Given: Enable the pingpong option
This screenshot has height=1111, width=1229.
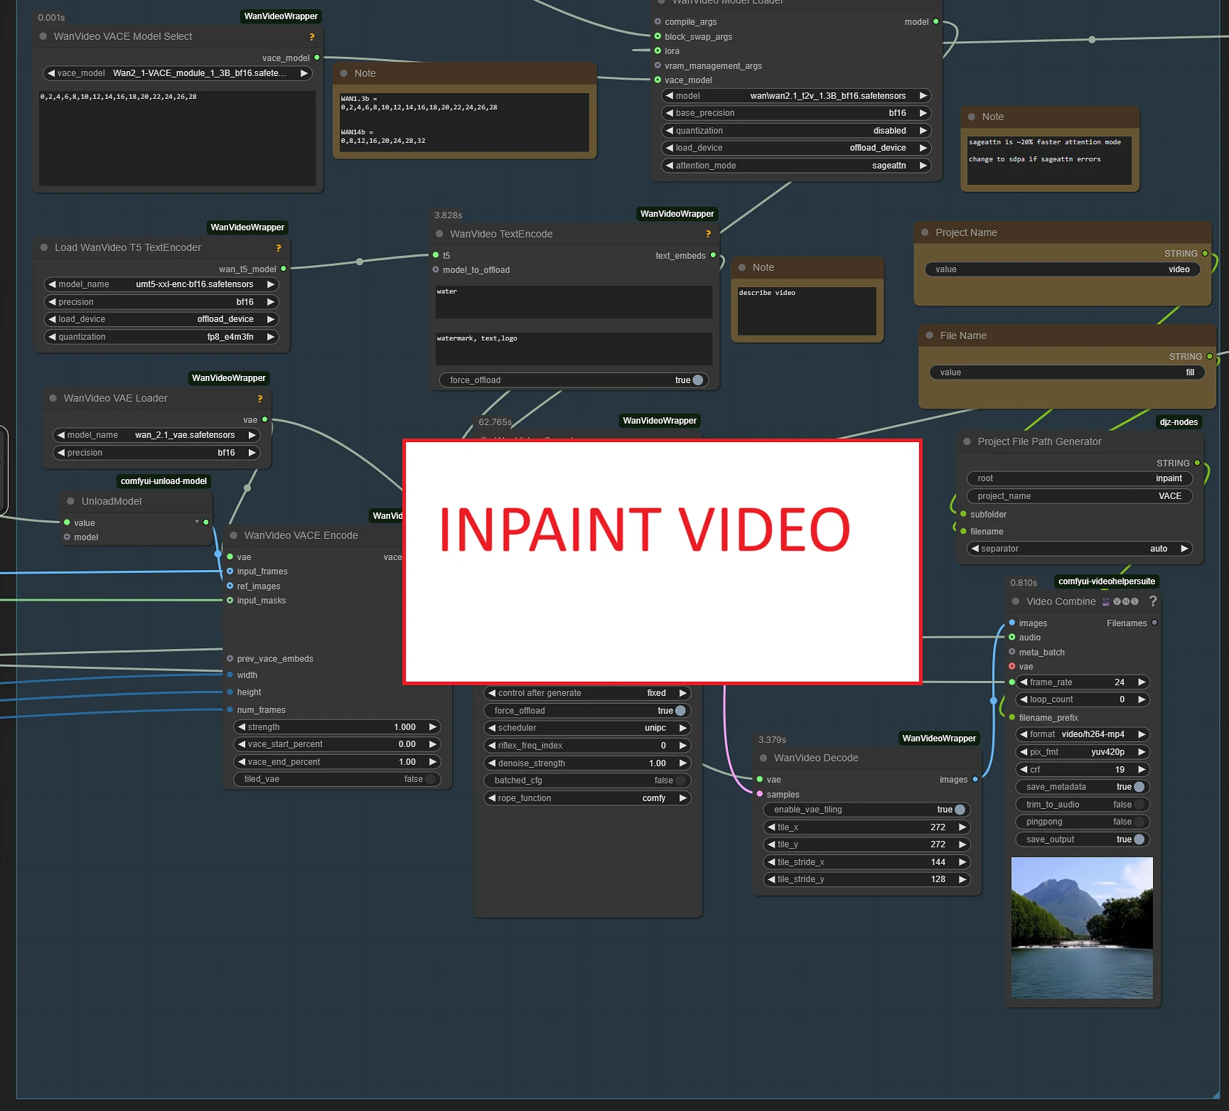Looking at the screenshot, I should tap(1139, 822).
